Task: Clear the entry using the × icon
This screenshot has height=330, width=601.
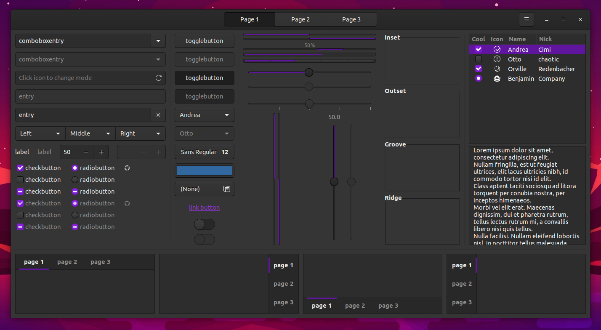Action: click(x=159, y=115)
